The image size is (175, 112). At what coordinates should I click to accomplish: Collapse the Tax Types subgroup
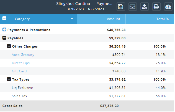(9, 79)
